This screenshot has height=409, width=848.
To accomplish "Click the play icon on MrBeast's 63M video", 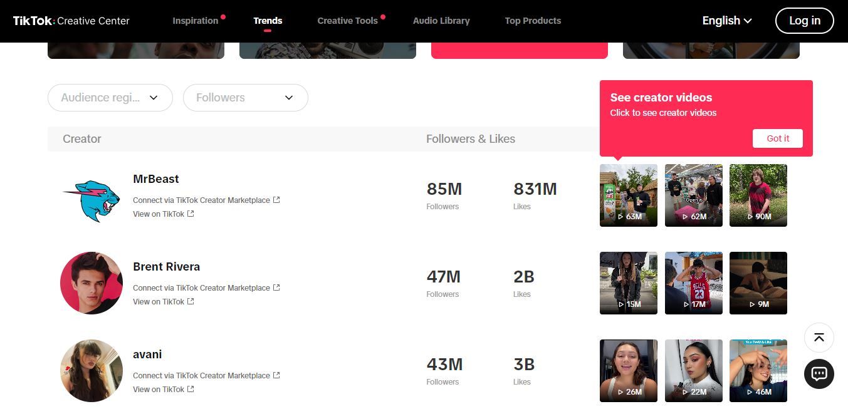I will [622, 216].
